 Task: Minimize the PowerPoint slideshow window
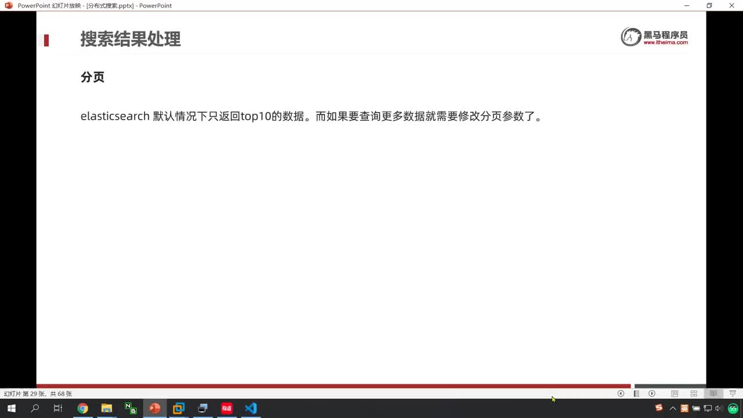(687, 5)
